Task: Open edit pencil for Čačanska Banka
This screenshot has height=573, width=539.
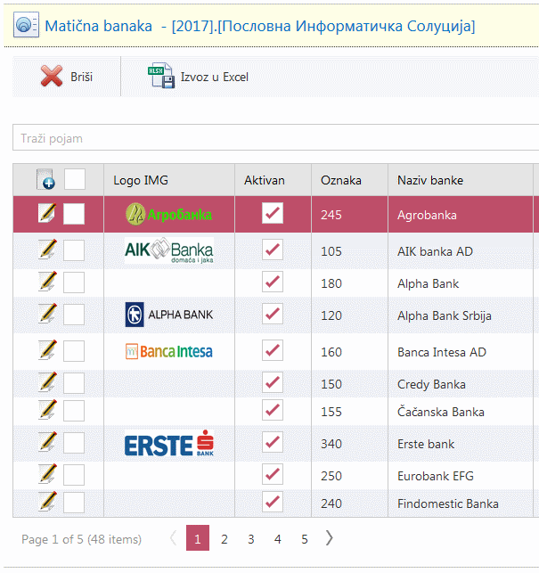Action: tap(47, 411)
